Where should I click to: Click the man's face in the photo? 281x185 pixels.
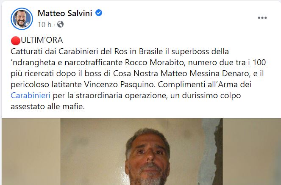(x=147, y=157)
